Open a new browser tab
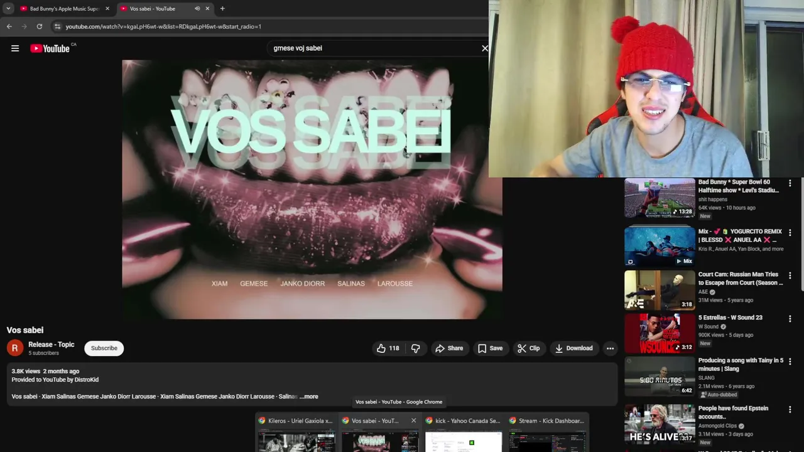The image size is (804, 452). click(222, 9)
